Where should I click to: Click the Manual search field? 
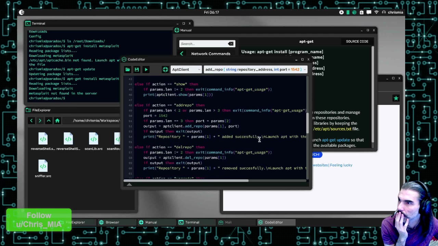[204, 44]
